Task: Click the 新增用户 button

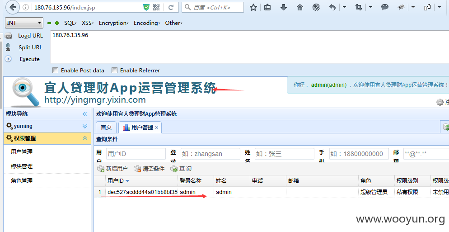Action: point(112,169)
